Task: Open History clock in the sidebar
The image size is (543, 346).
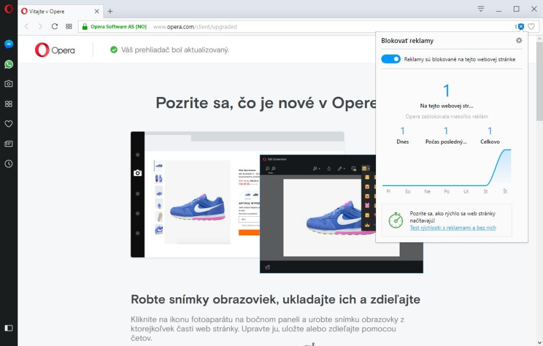Action: click(8, 164)
